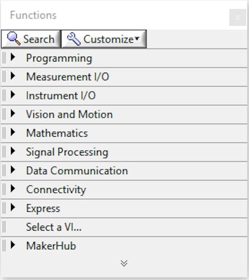Click the Customize wrench icon
Image resolution: width=249 pixels, height=280 pixels.
74,39
